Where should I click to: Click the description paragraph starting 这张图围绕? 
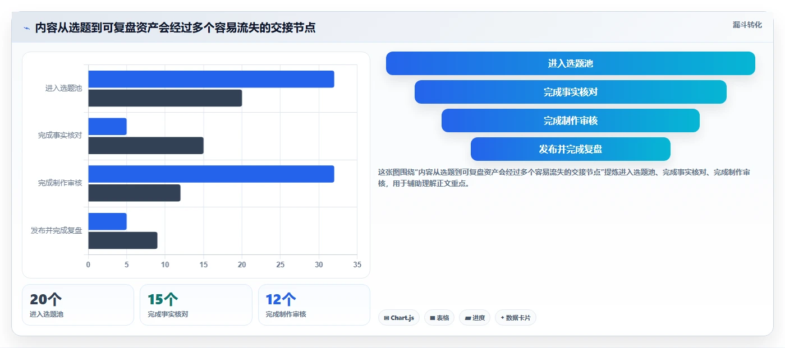[564, 178]
